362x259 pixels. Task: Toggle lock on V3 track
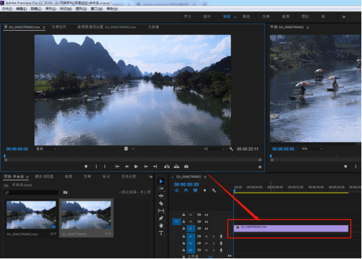[184, 215]
